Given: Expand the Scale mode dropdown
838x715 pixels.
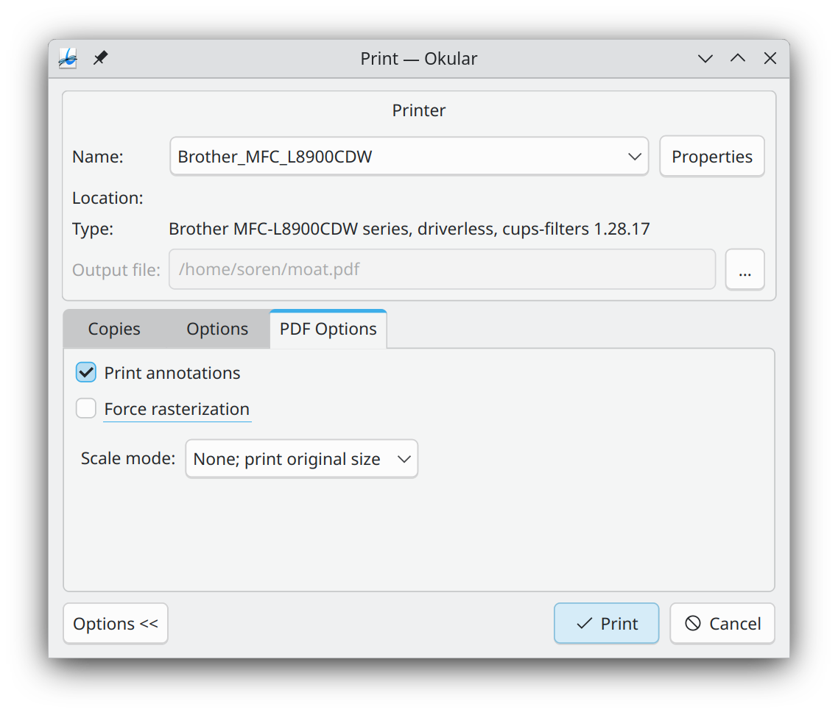Looking at the screenshot, I should tap(301, 459).
